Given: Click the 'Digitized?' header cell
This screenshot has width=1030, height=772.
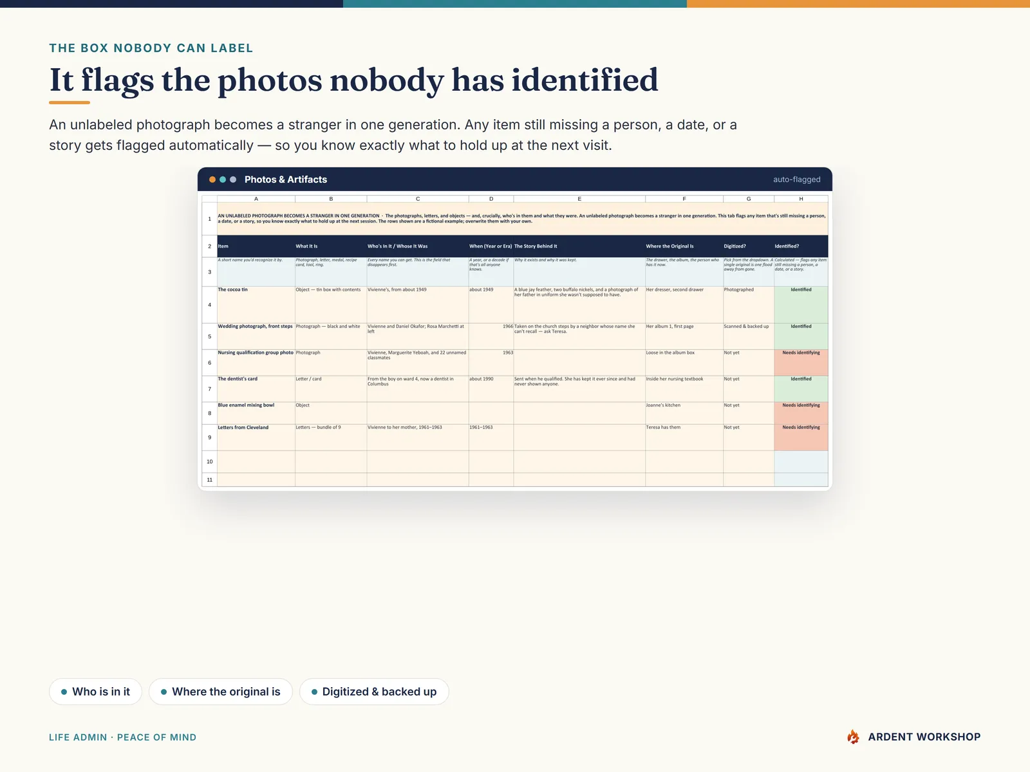Looking at the screenshot, I should point(749,246).
